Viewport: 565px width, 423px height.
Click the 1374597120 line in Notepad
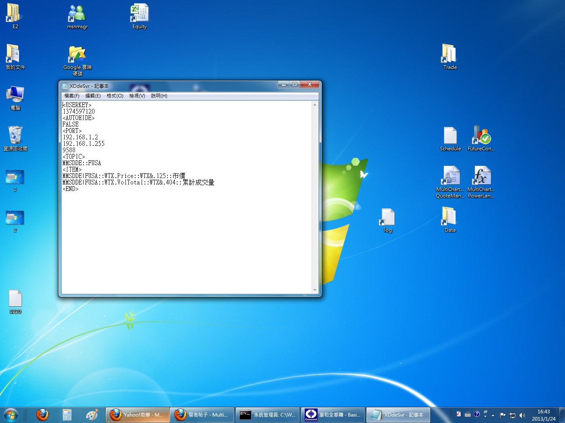[79, 112]
